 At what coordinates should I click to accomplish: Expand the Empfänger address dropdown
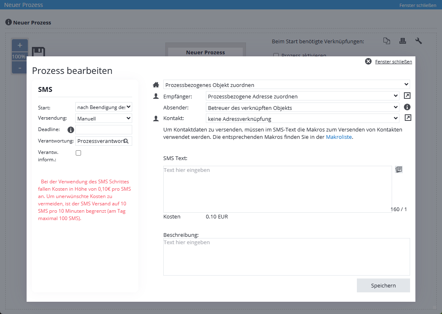click(302, 96)
